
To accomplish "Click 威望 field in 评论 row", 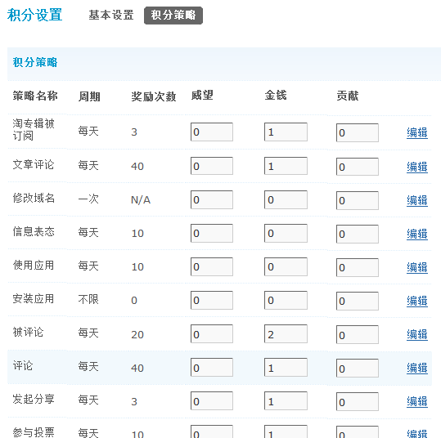I will tap(212, 367).
